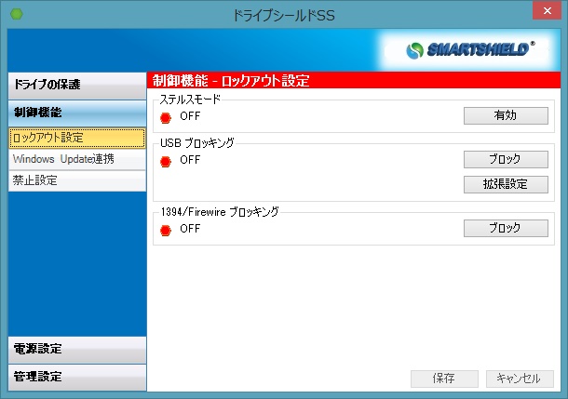
Task: Expand the 電源設定 section
Action: 76,350
